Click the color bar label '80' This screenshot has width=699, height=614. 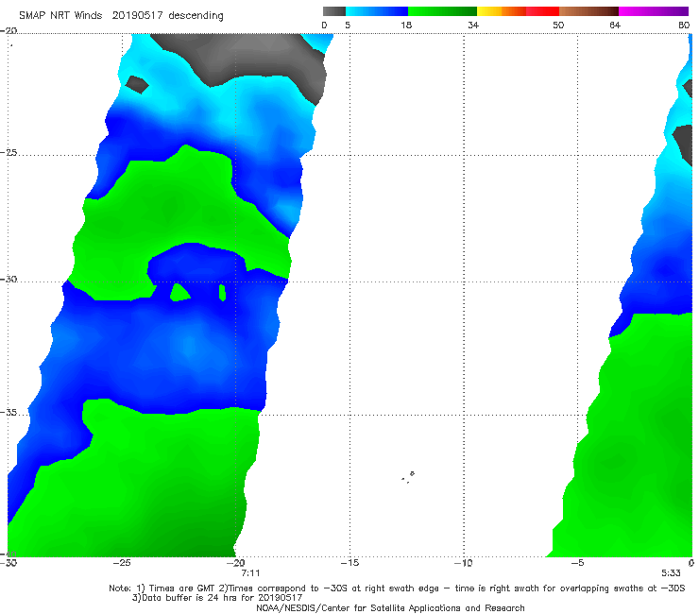[x=684, y=25]
